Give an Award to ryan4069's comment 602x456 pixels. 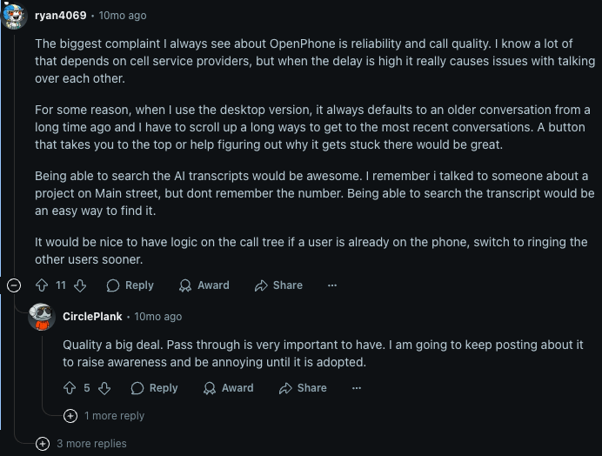click(x=204, y=285)
